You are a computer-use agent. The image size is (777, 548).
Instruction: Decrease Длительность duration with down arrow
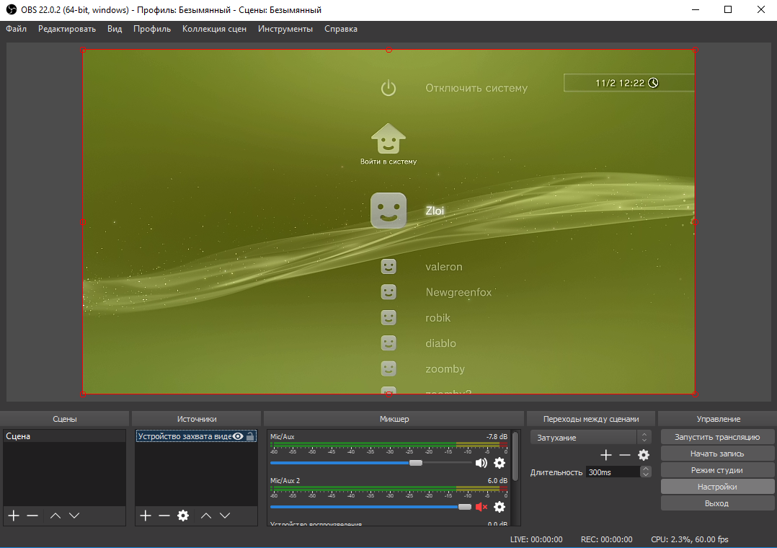click(x=646, y=474)
